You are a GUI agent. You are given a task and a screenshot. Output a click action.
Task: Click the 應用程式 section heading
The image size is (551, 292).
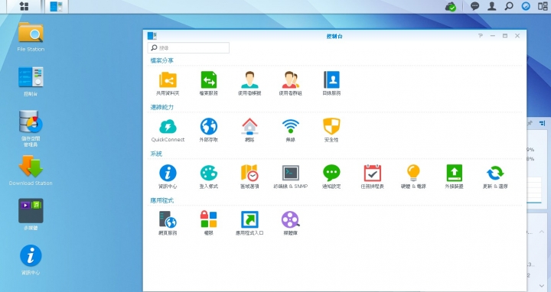point(161,200)
